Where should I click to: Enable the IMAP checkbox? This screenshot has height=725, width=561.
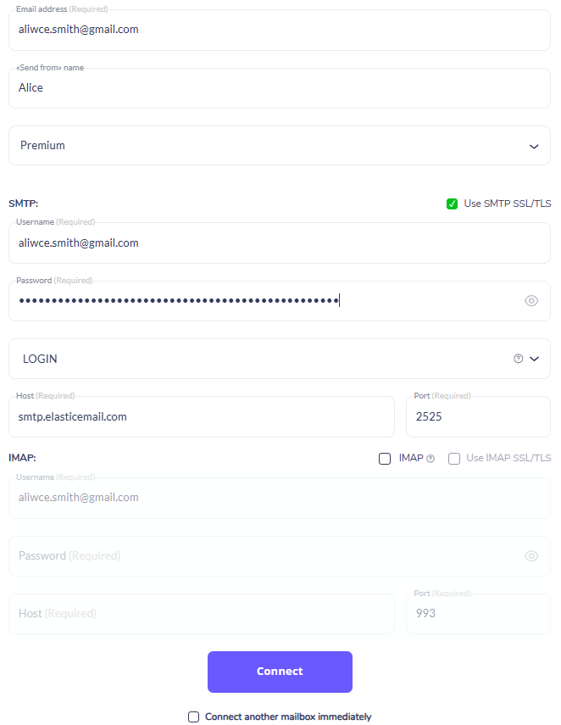pyautogui.click(x=385, y=459)
